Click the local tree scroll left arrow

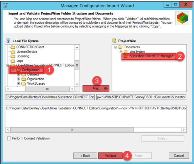coord(8,89)
